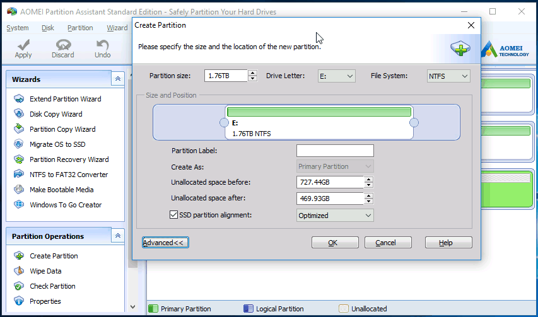Click sidebar scrollbar down arrow

pyautogui.click(x=133, y=307)
